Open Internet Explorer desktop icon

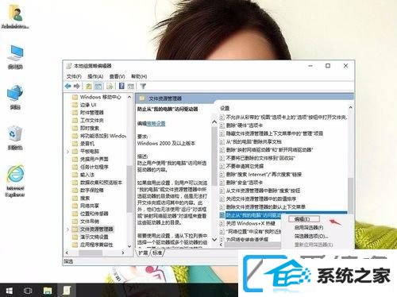[x=15, y=181]
